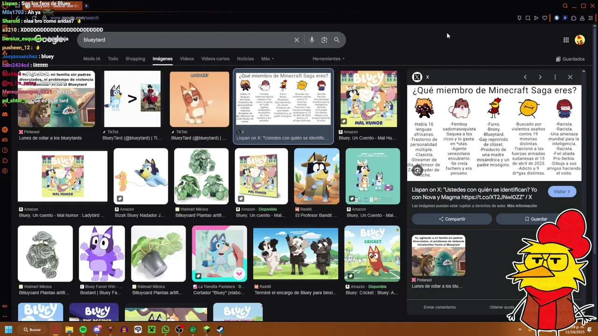Click Enviar comentarios link
The image size is (598, 336).
[x=440, y=307]
